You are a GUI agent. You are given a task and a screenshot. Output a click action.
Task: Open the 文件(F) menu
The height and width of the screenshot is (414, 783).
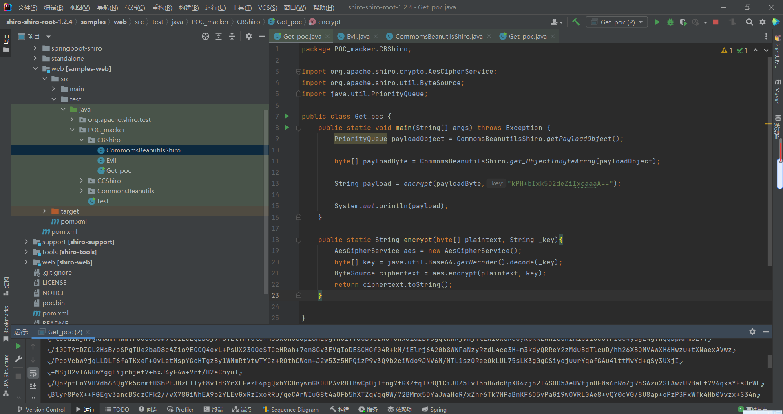[x=27, y=7]
